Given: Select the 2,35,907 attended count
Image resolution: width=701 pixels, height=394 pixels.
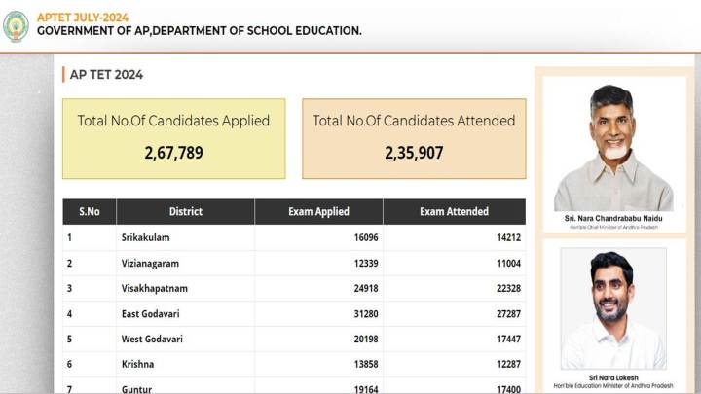Looking at the screenshot, I should click(414, 153).
